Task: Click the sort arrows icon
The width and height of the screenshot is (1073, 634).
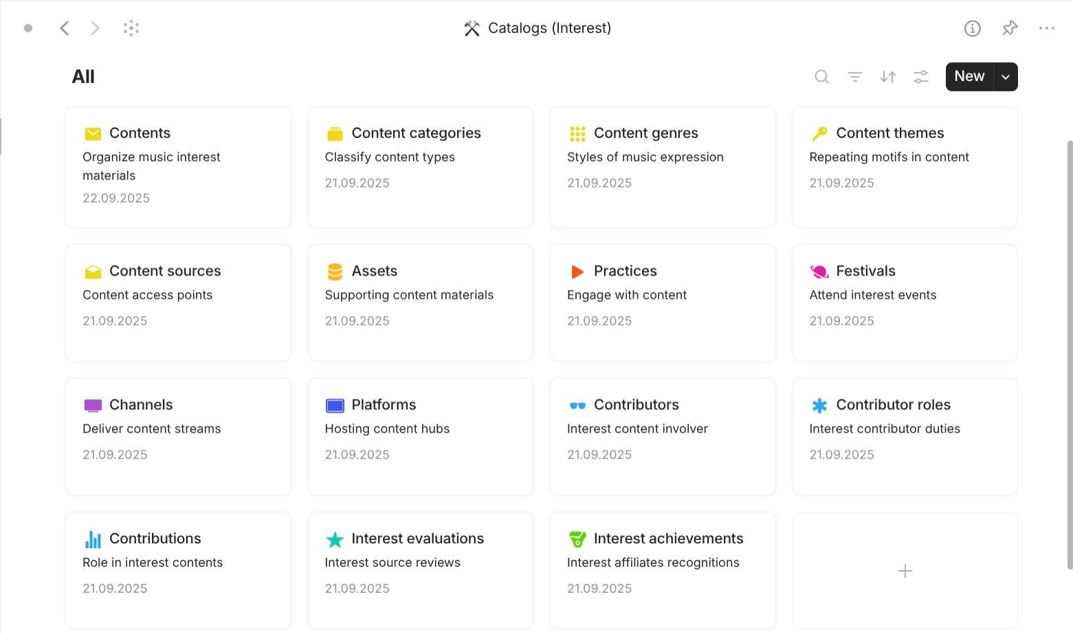Action: coord(887,77)
